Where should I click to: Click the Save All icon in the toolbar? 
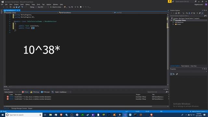(19, 7)
